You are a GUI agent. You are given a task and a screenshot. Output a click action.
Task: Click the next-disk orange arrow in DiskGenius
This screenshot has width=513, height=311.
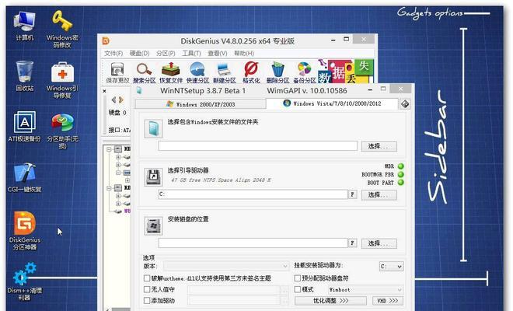click(x=121, y=100)
